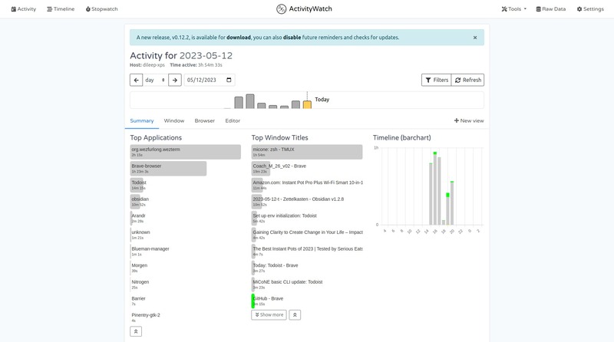Show more window titles
Image resolution: width=614 pixels, height=342 pixels.
tap(269, 315)
